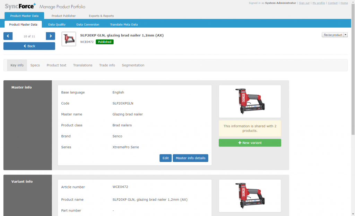The image size is (355, 216).
Task: Open the Segmentation tab
Action: pos(133,65)
